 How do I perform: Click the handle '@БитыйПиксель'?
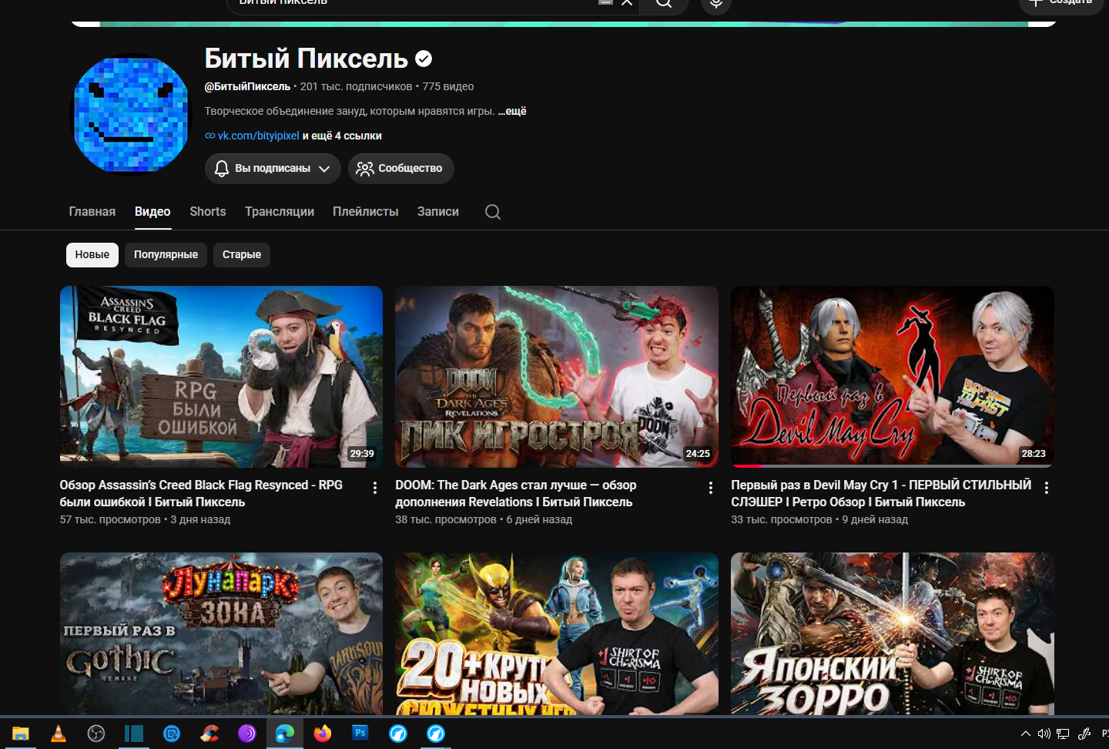click(x=247, y=86)
